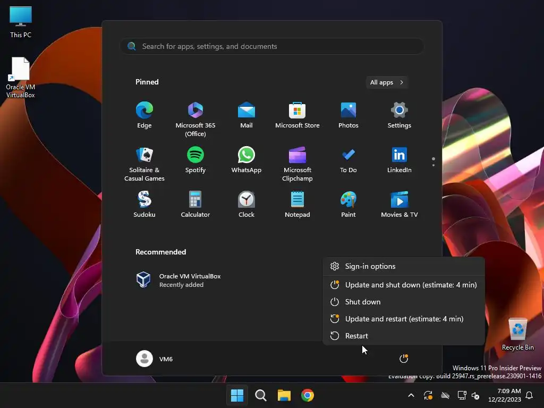Open the Clock app
Screen dimensions: 544x408
[246, 205]
